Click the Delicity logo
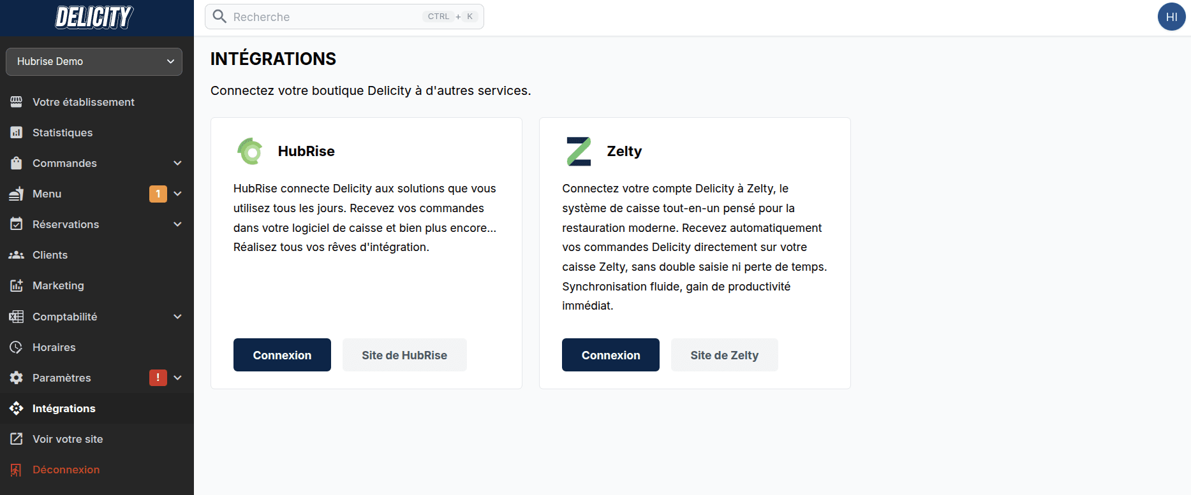The height and width of the screenshot is (495, 1191). tap(94, 17)
